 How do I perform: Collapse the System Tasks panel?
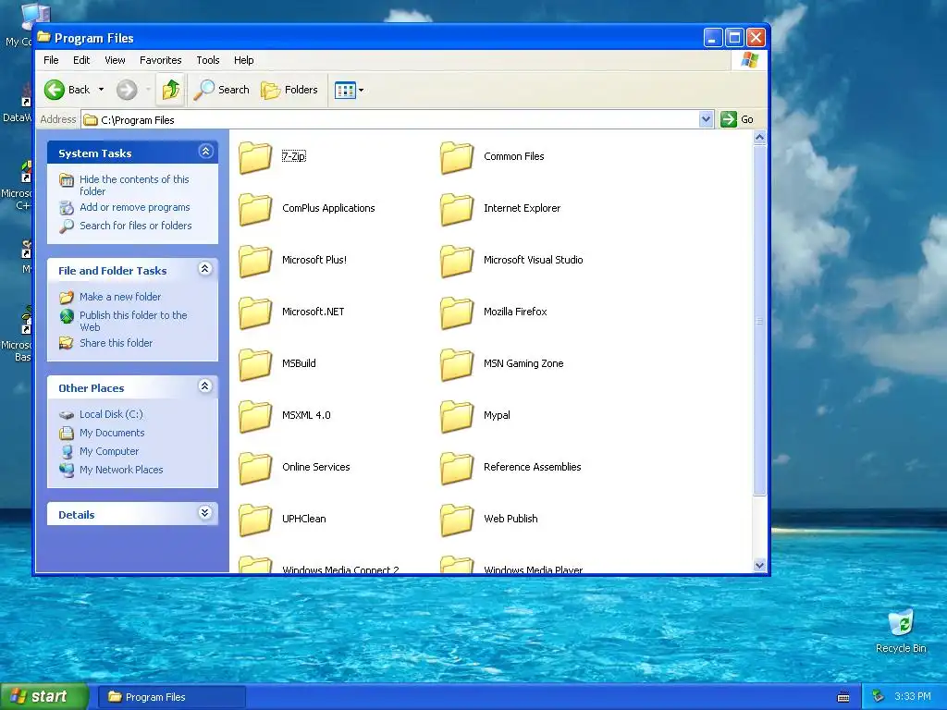tap(205, 152)
